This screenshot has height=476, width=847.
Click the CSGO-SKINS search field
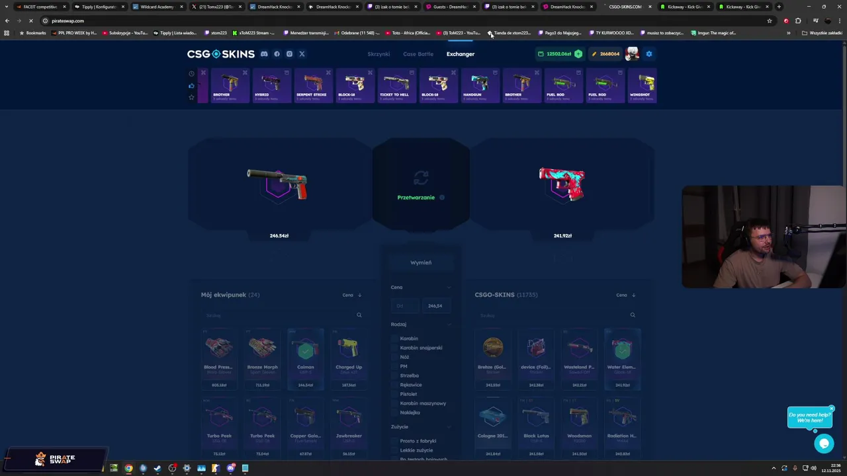tap(557, 315)
